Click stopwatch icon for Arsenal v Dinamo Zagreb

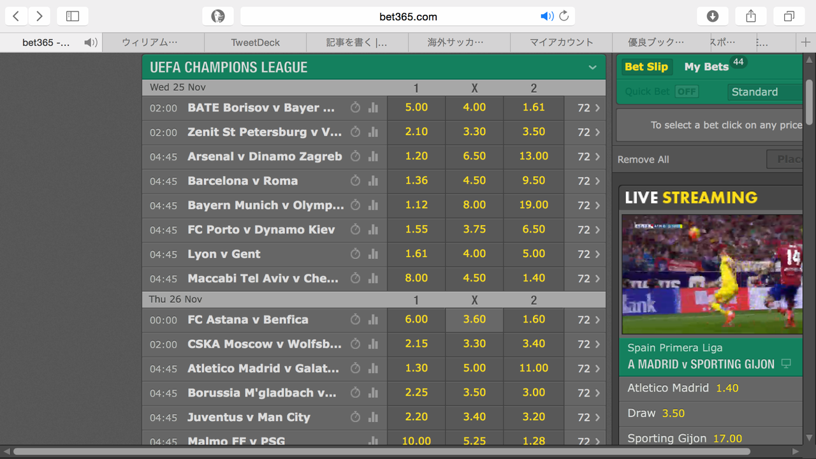coord(356,156)
